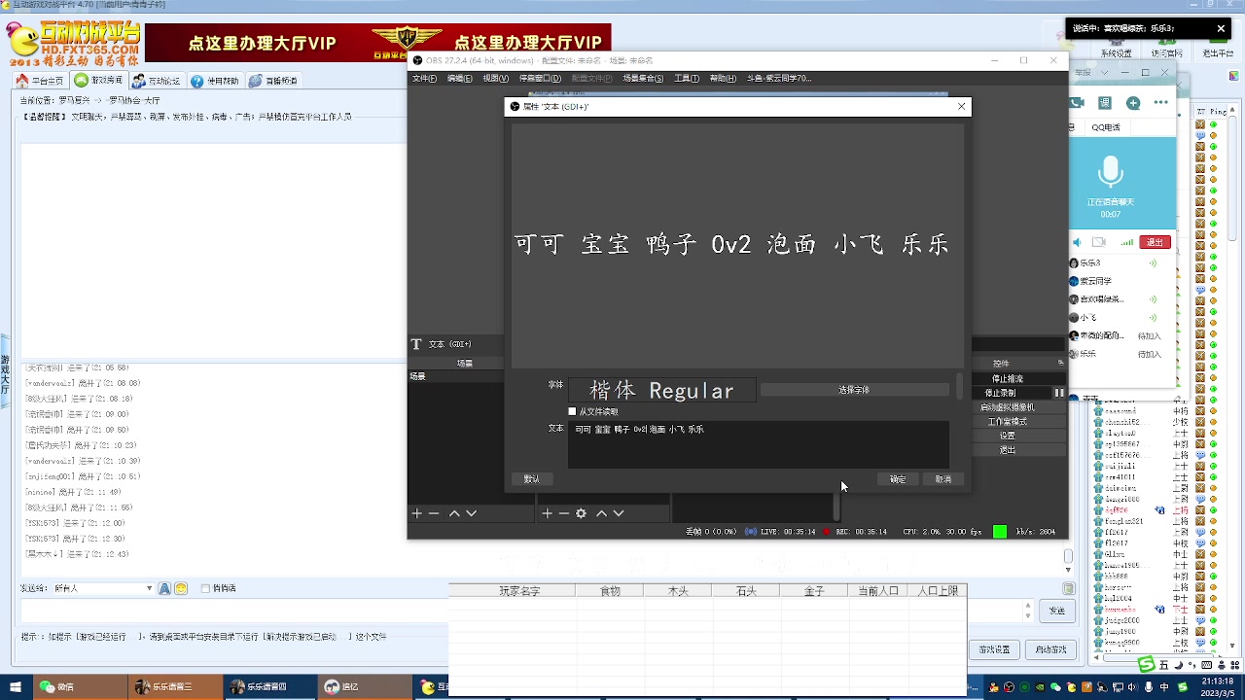1245x700 pixels.
Task: Click the remove source minus icon
Action: [564, 513]
